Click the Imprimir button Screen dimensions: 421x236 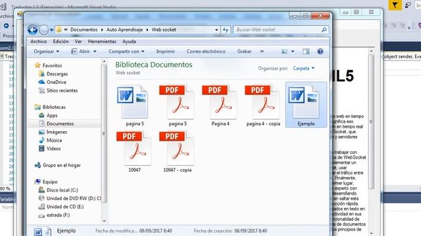[x=165, y=51]
